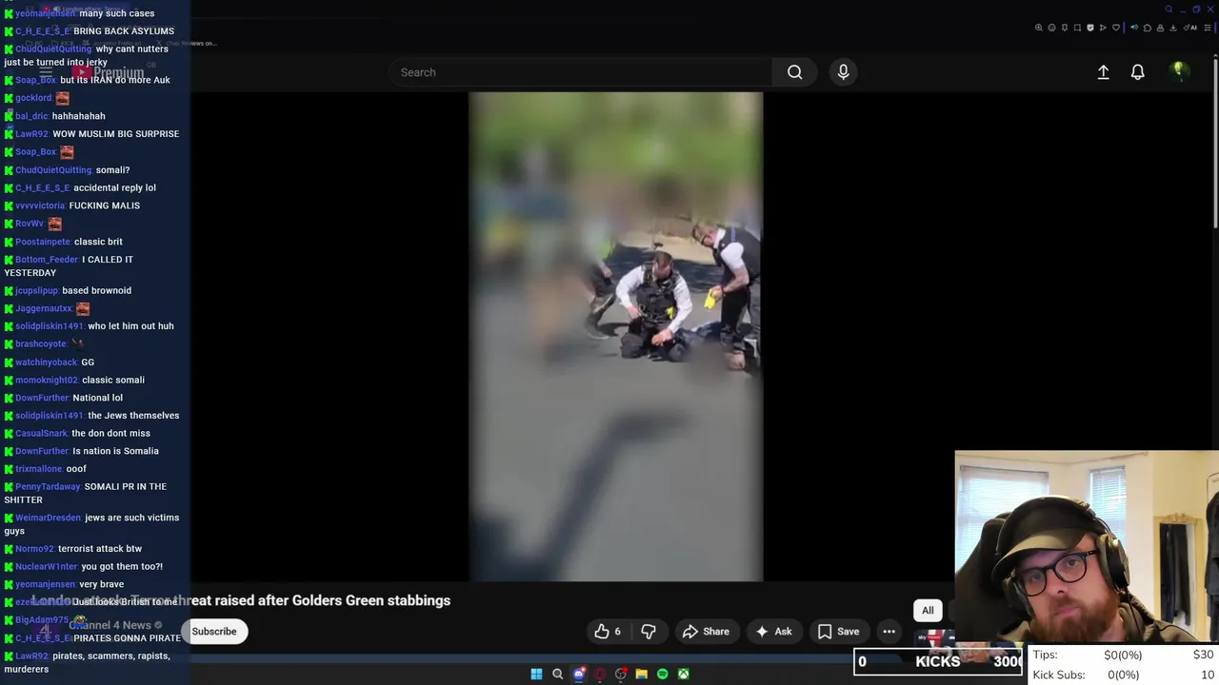
Task: Click chat message 'BRING BACK ASYLUMS'
Action: [x=124, y=31]
